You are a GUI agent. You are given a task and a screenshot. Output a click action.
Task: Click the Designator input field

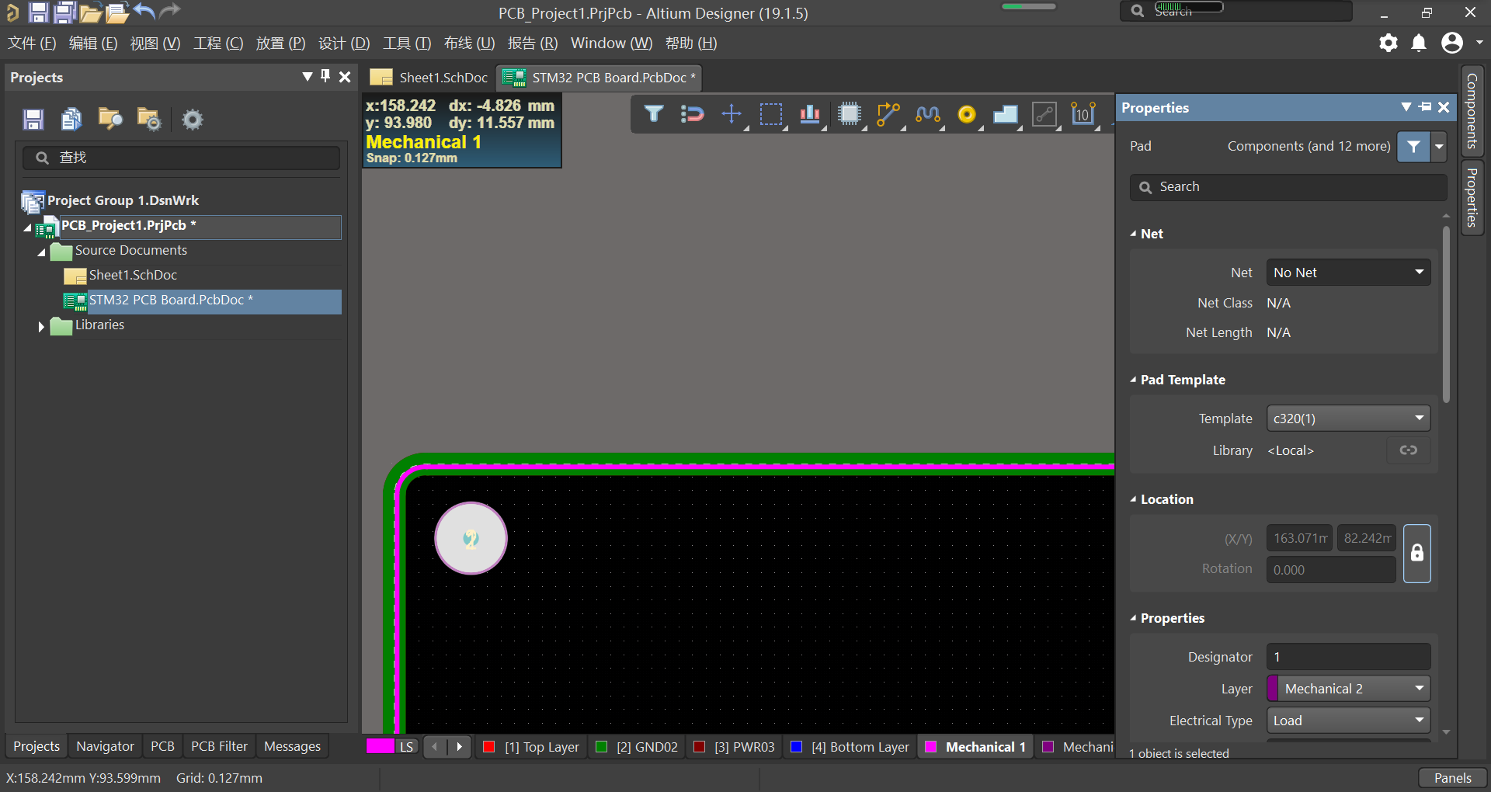pyautogui.click(x=1348, y=657)
